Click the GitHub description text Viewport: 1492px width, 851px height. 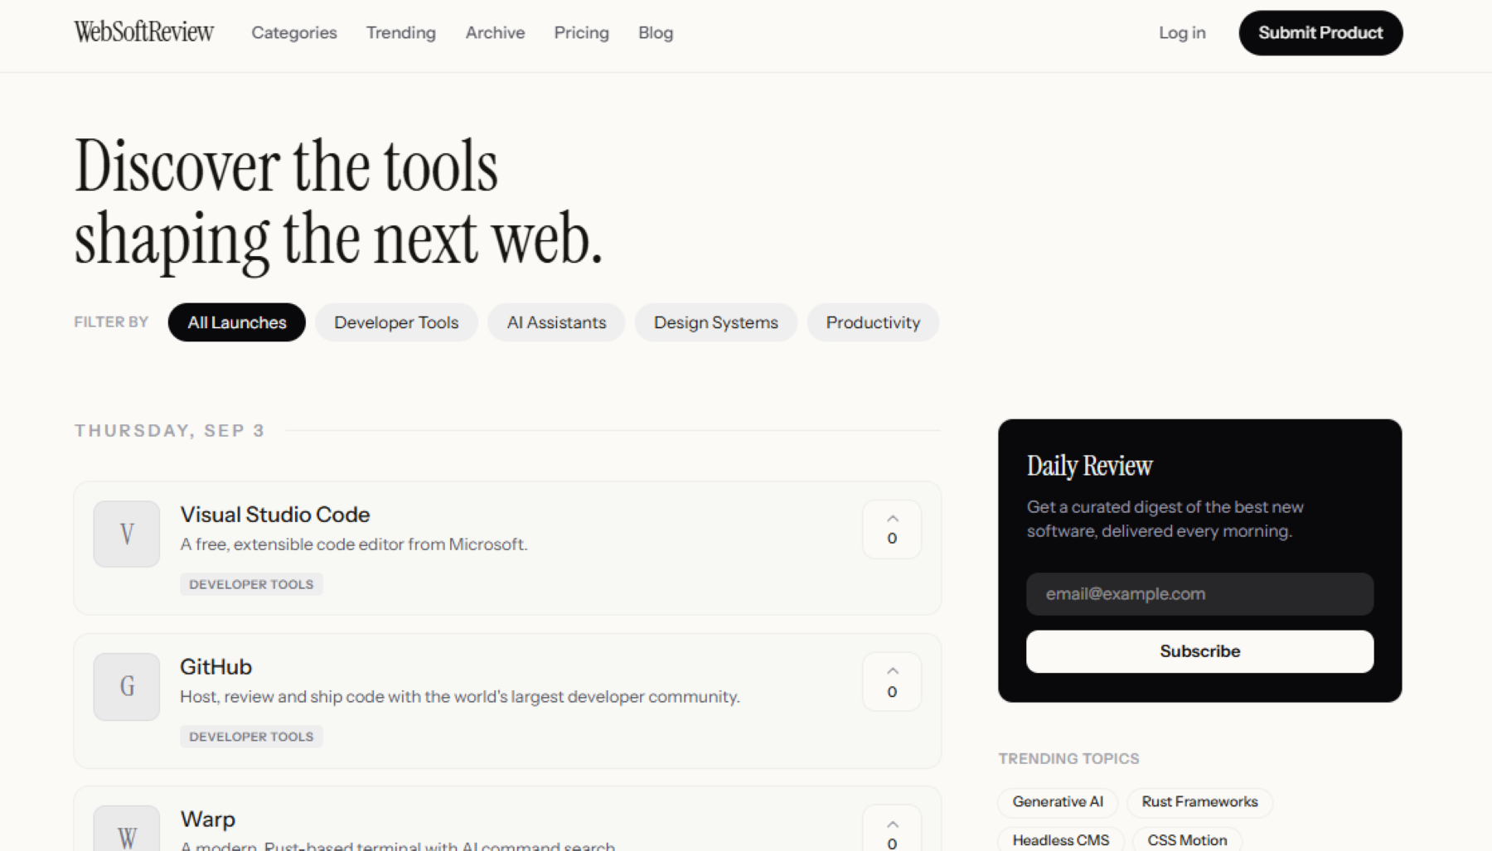click(x=460, y=697)
